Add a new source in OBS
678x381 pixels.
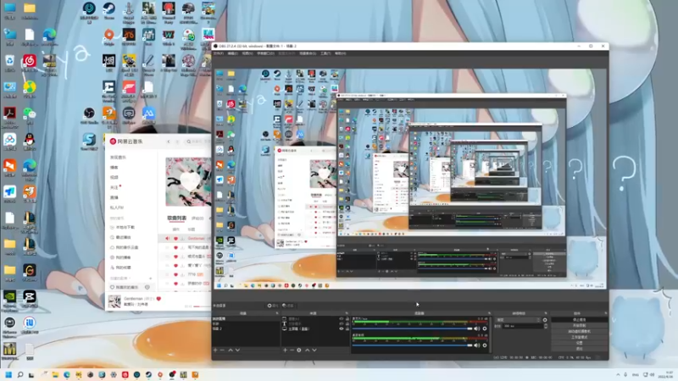[x=285, y=350]
